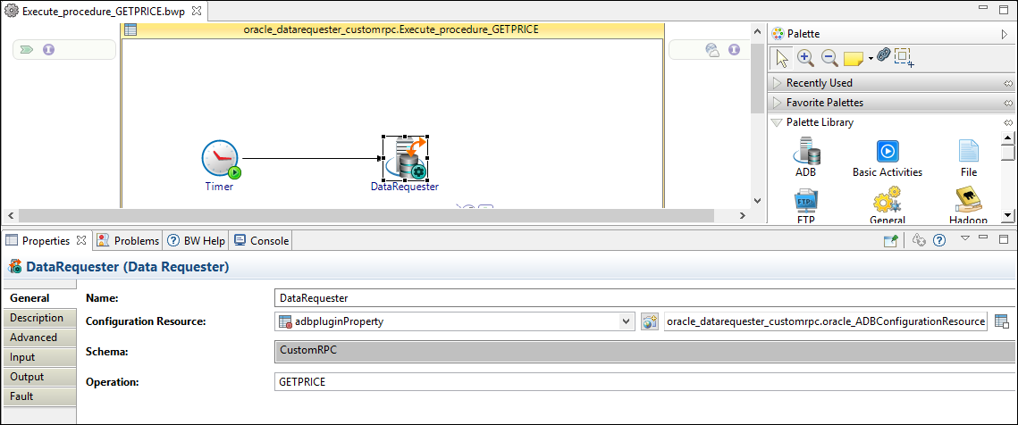Switch to the Properties tab
This screenshot has height=425, width=1018.
coord(46,241)
